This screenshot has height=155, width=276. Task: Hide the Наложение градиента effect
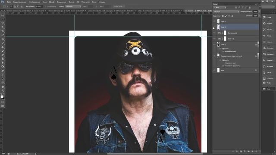pos(223,66)
